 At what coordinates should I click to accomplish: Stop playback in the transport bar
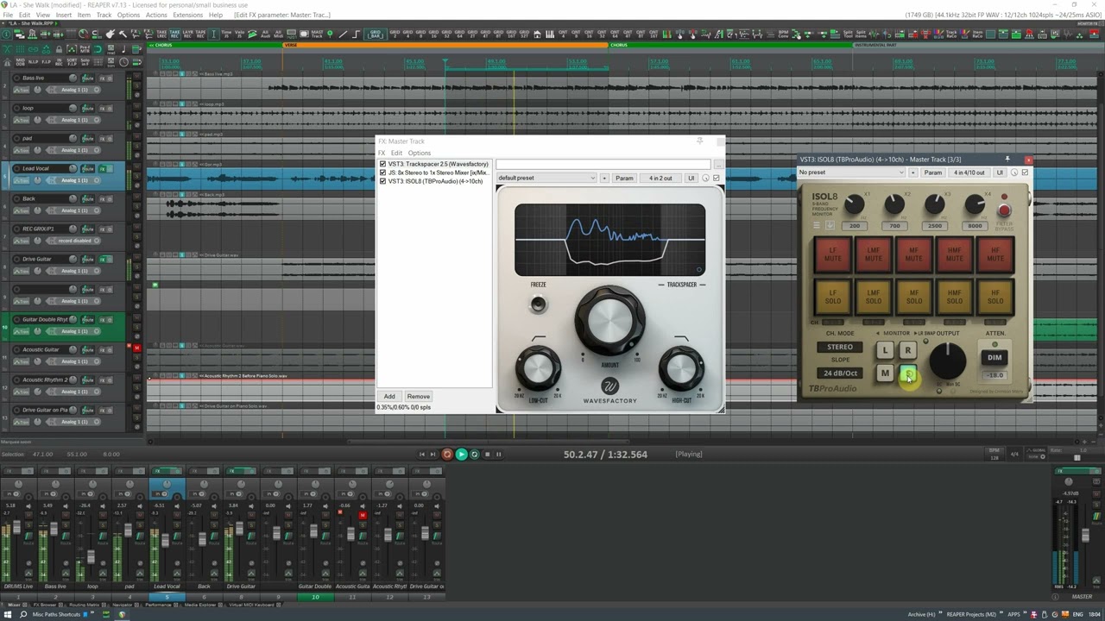pos(487,454)
